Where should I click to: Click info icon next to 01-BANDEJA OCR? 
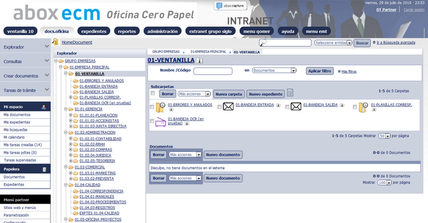187,124
